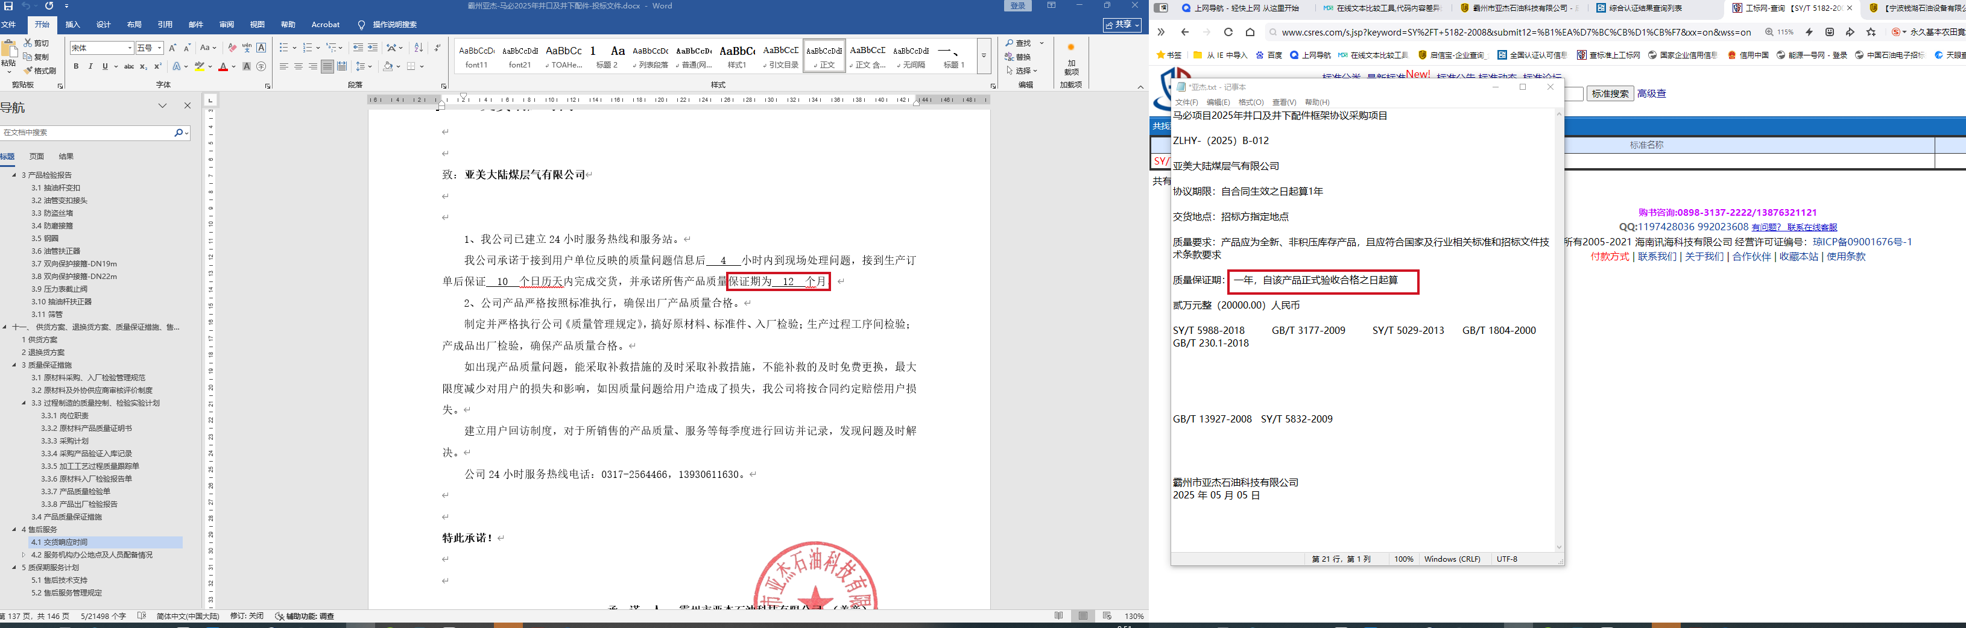
Task: Click the 合作伙伴 link on the web page
Action: click(1751, 256)
